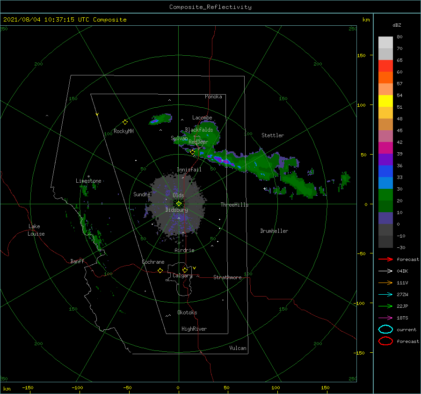Click the RedDeer city label
Screen dimensions: 421x394
198,142
